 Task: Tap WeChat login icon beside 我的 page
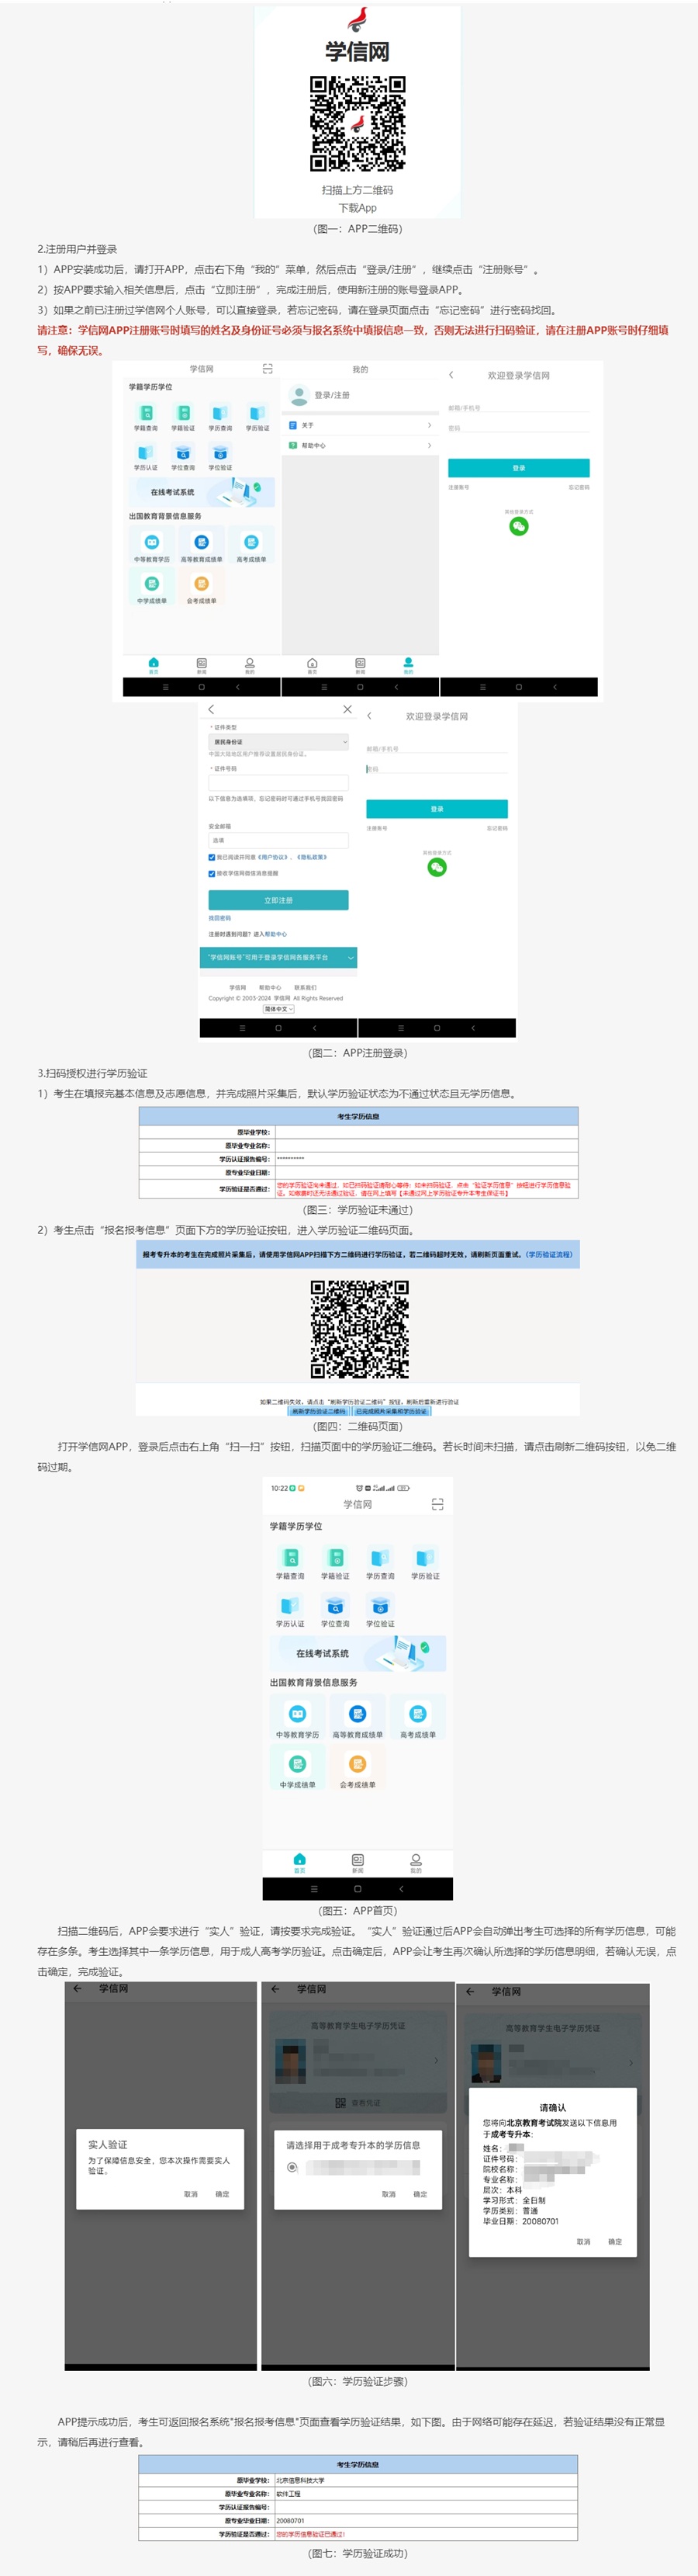click(518, 526)
